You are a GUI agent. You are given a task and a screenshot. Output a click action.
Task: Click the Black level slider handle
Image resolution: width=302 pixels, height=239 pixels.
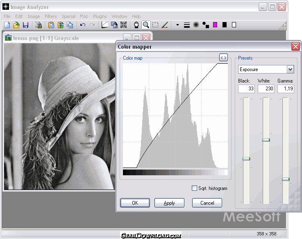pyautogui.click(x=246, y=159)
